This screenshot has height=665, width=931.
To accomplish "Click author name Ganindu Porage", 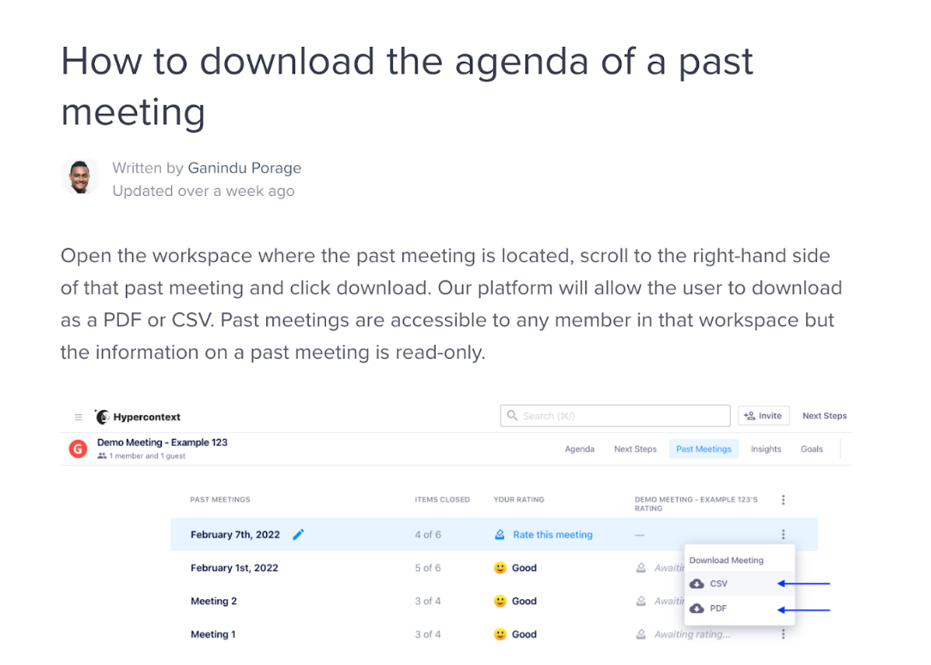I will tap(245, 168).
